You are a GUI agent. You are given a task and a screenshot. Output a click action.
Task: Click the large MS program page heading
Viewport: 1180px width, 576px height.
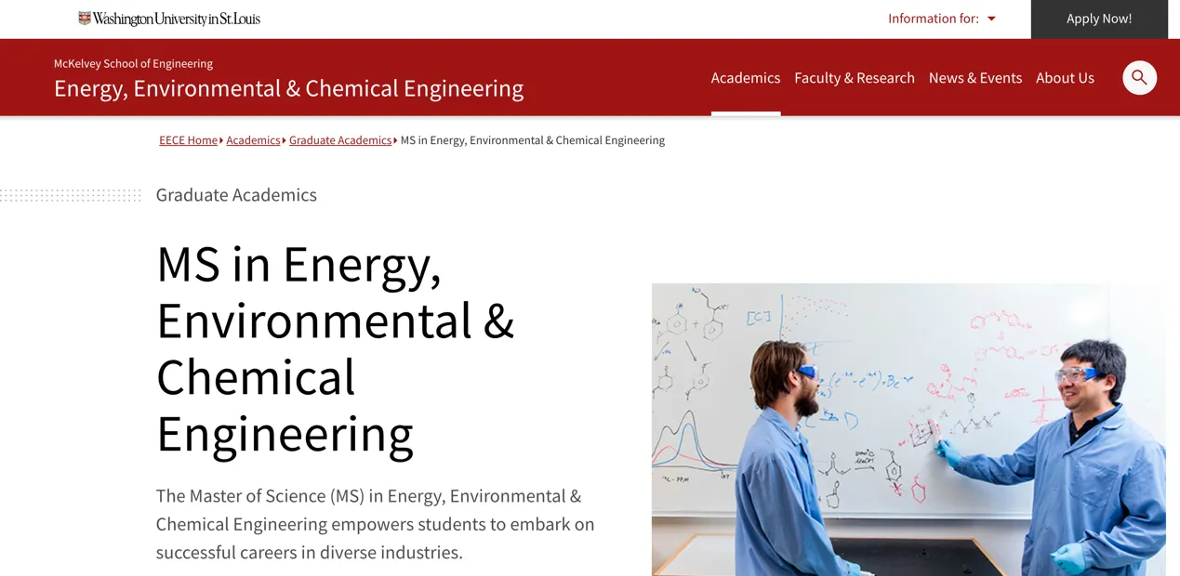[335, 348]
